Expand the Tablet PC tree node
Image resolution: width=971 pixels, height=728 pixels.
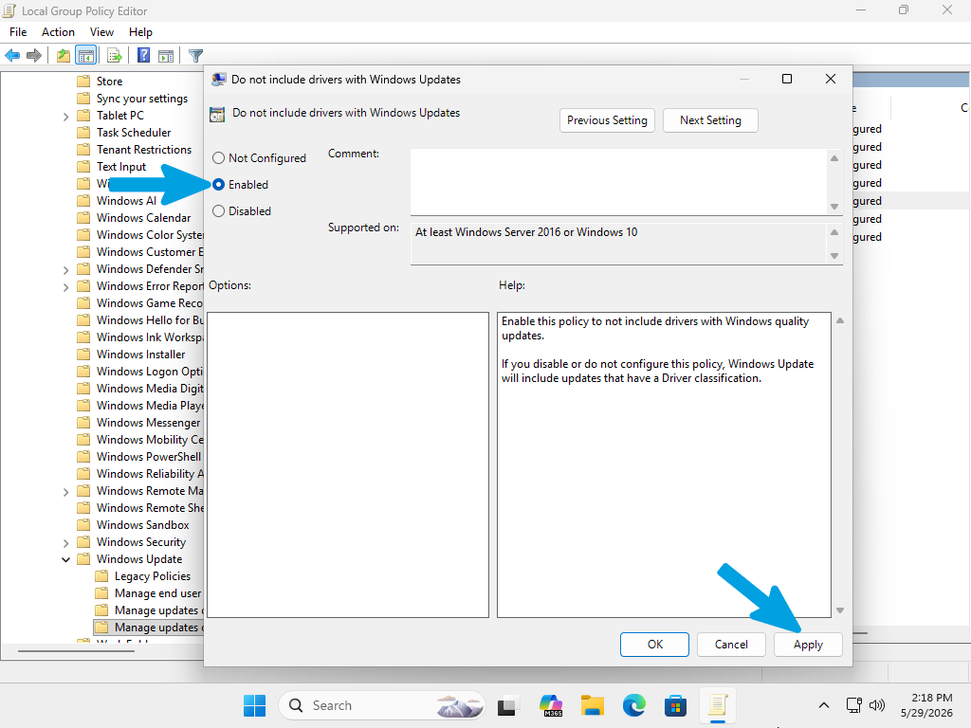tap(65, 117)
